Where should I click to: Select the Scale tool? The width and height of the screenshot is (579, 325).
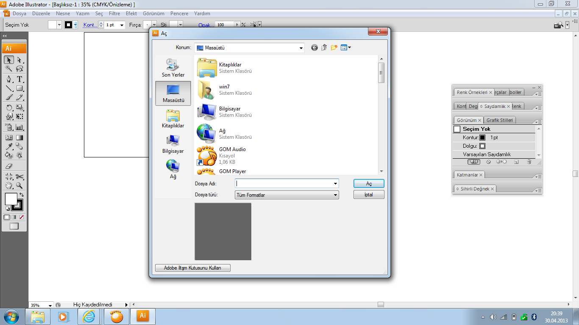(19, 107)
